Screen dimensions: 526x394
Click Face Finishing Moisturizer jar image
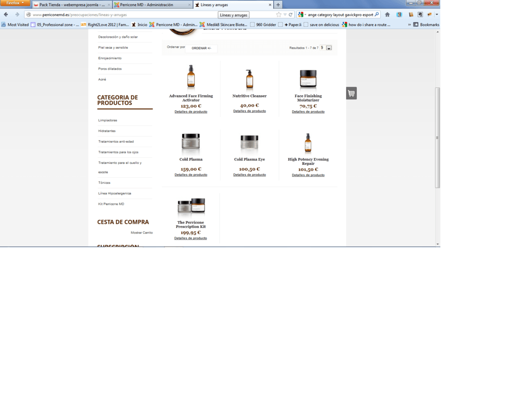[308, 79]
